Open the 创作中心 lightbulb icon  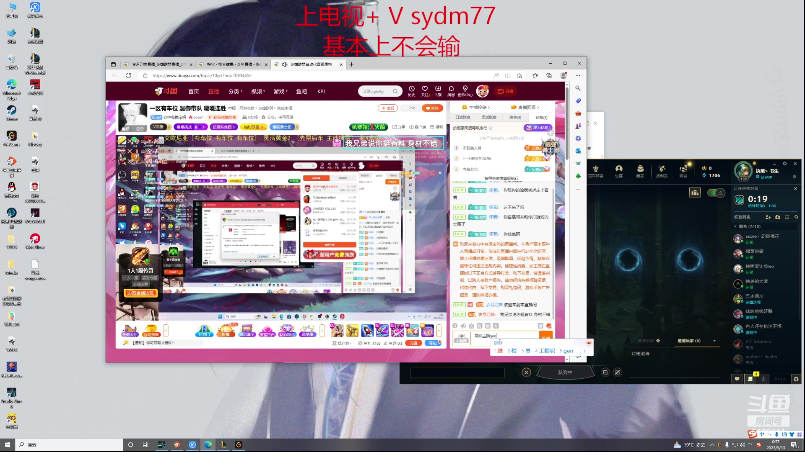click(x=465, y=91)
